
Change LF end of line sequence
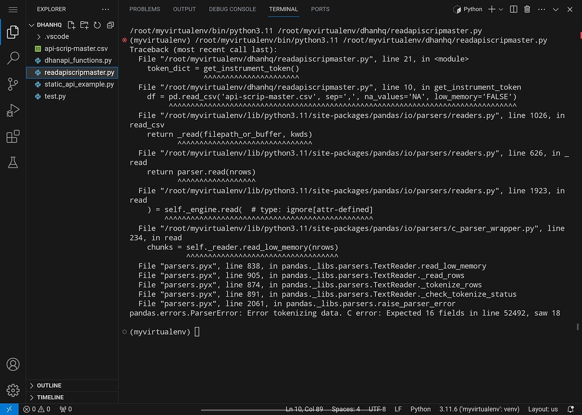[398, 409]
